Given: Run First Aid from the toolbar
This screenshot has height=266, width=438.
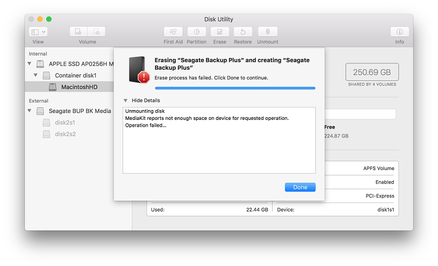Looking at the screenshot, I should pyautogui.click(x=173, y=32).
